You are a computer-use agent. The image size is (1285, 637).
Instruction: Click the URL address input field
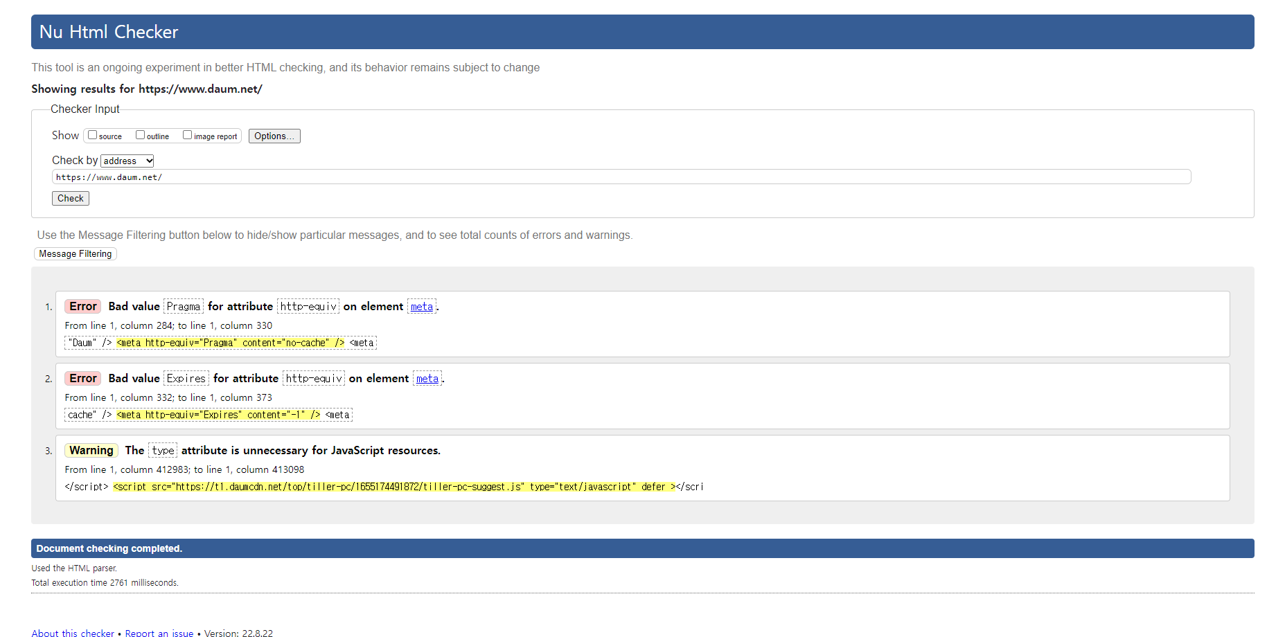621,177
